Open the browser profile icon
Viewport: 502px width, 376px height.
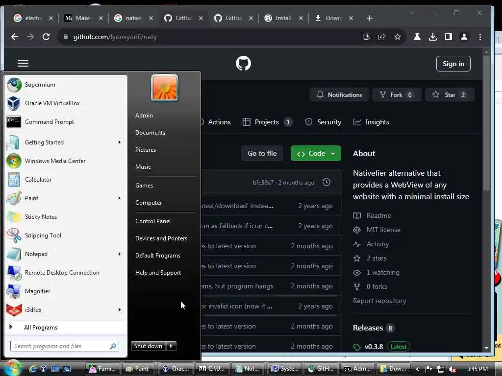tap(464, 37)
